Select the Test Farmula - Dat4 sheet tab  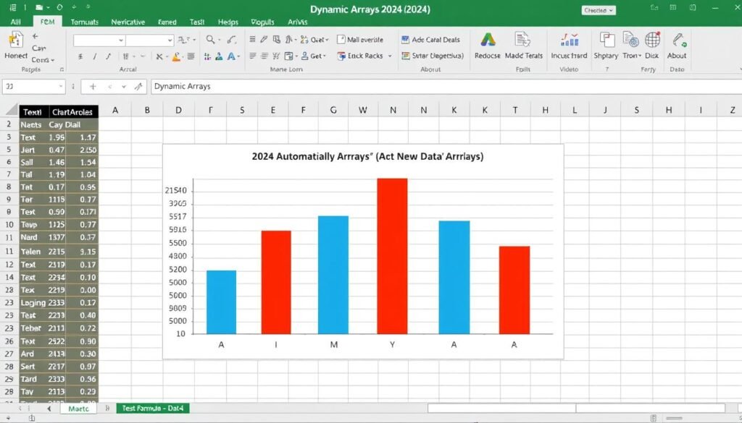point(153,409)
